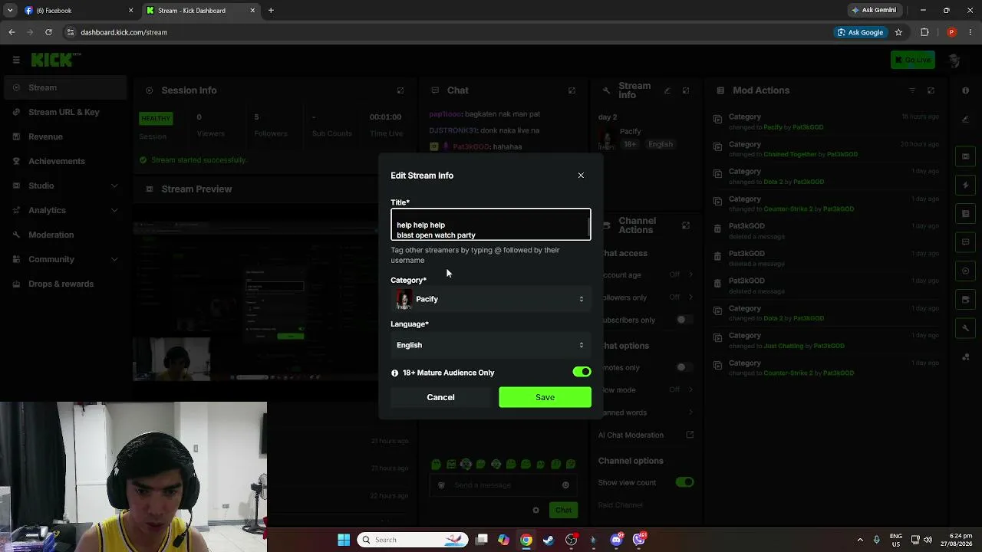
Task: Expand the Chat panel to fullscreen
Action: (x=572, y=90)
